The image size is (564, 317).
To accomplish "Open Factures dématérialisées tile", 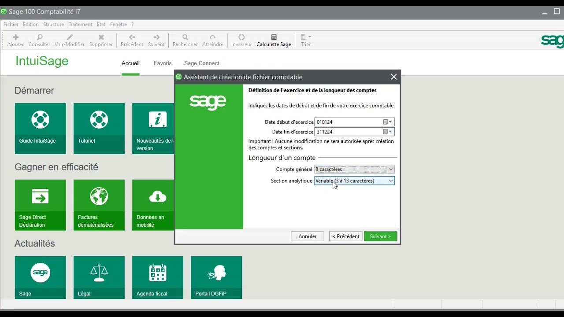I will 99,205.
